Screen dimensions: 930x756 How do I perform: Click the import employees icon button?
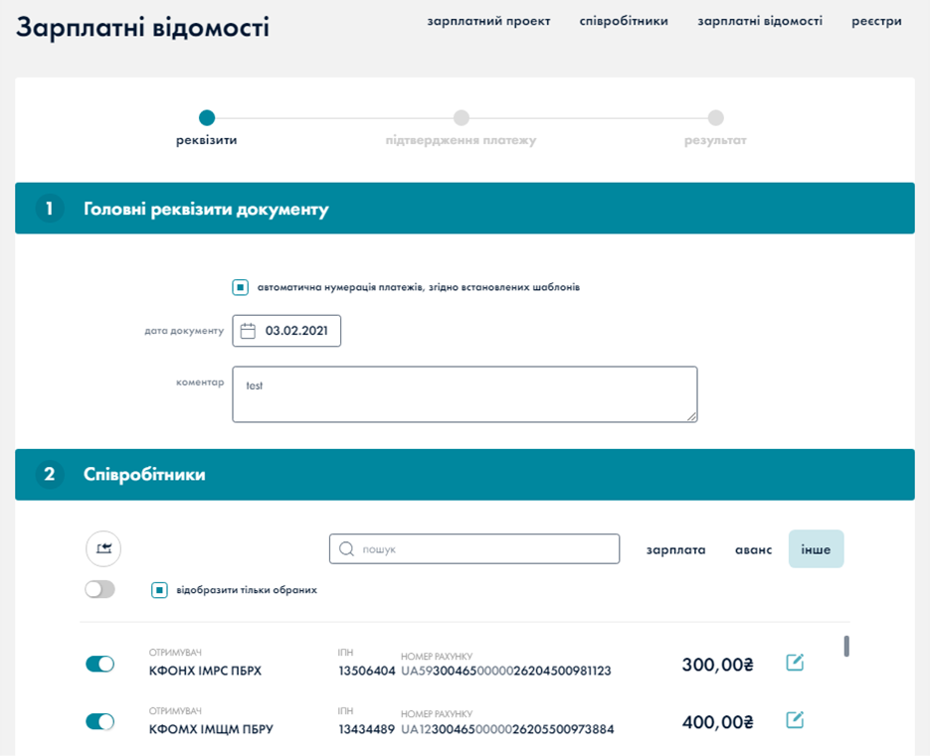[x=103, y=548]
